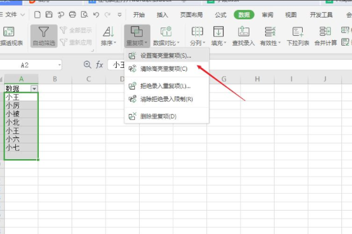Viewport: 352px width, 234px height.
Task: Click the 合并计算 consolidate icon
Action: coord(326,36)
